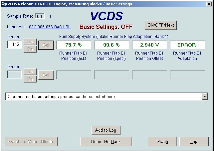Image resolution: width=214 pixels, height=151 pixels.
Task: Select the 99.6 % specified position value
Action: point(111,45)
